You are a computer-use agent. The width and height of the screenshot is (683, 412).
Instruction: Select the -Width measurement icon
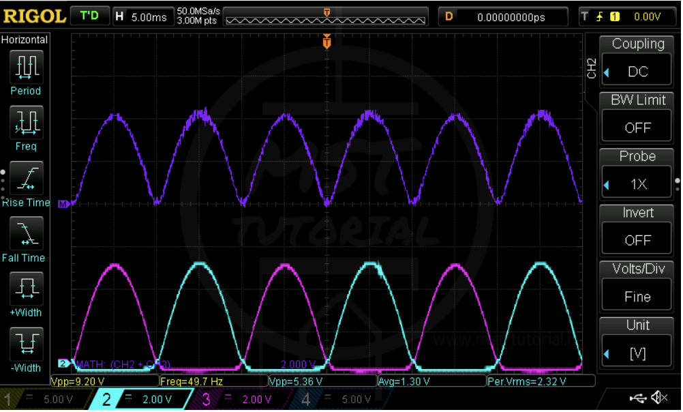tap(25, 345)
